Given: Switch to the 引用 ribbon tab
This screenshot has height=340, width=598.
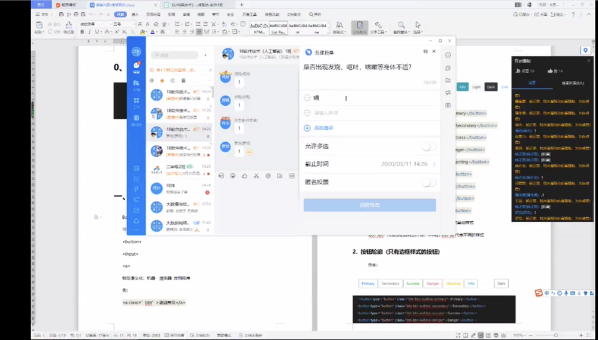Looking at the screenshot, I should click(172, 15).
